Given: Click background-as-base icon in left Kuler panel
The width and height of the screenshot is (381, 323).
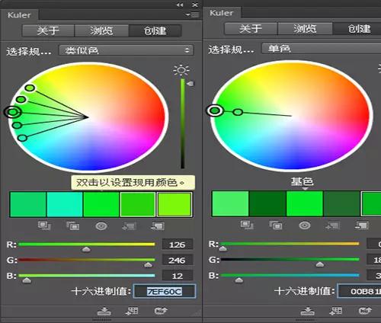Looking at the screenshot, I should click(72, 225).
